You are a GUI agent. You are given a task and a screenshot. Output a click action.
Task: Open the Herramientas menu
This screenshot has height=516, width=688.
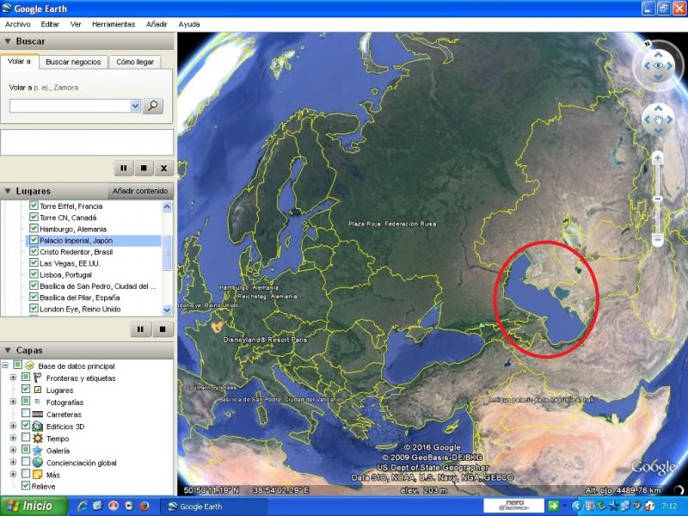click(114, 24)
